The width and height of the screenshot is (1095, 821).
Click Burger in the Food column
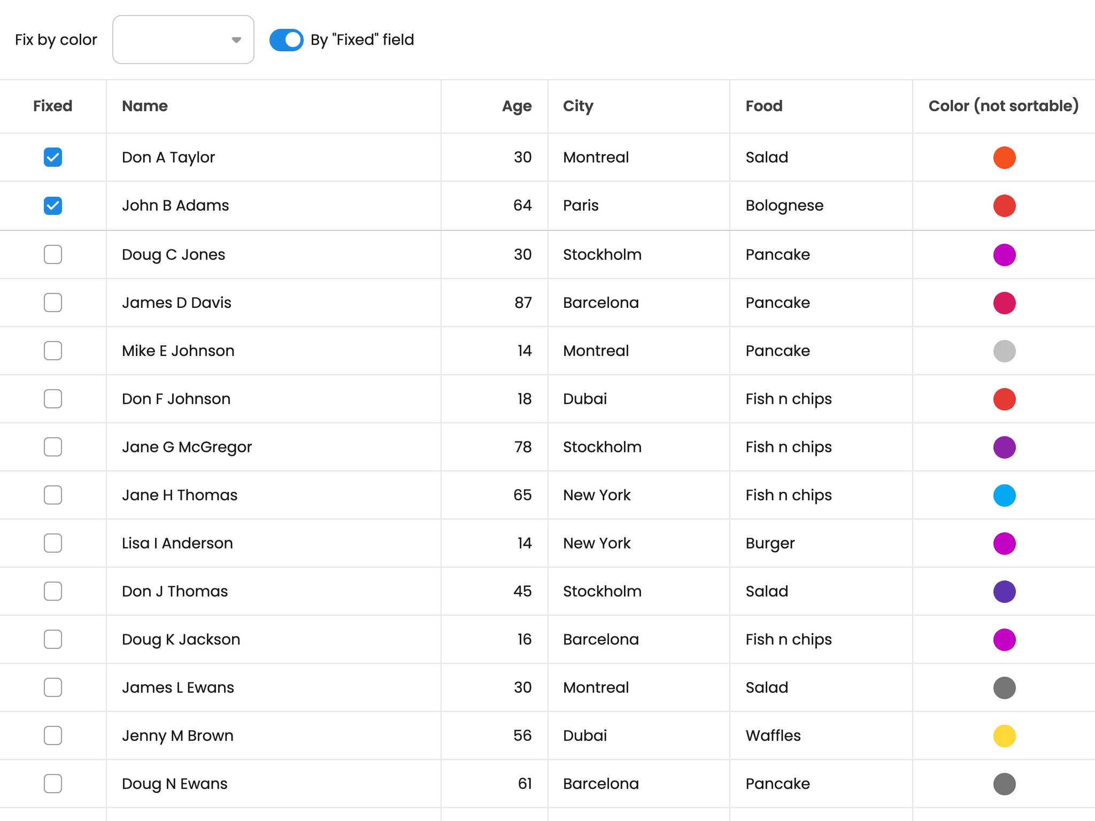pyautogui.click(x=770, y=544)
